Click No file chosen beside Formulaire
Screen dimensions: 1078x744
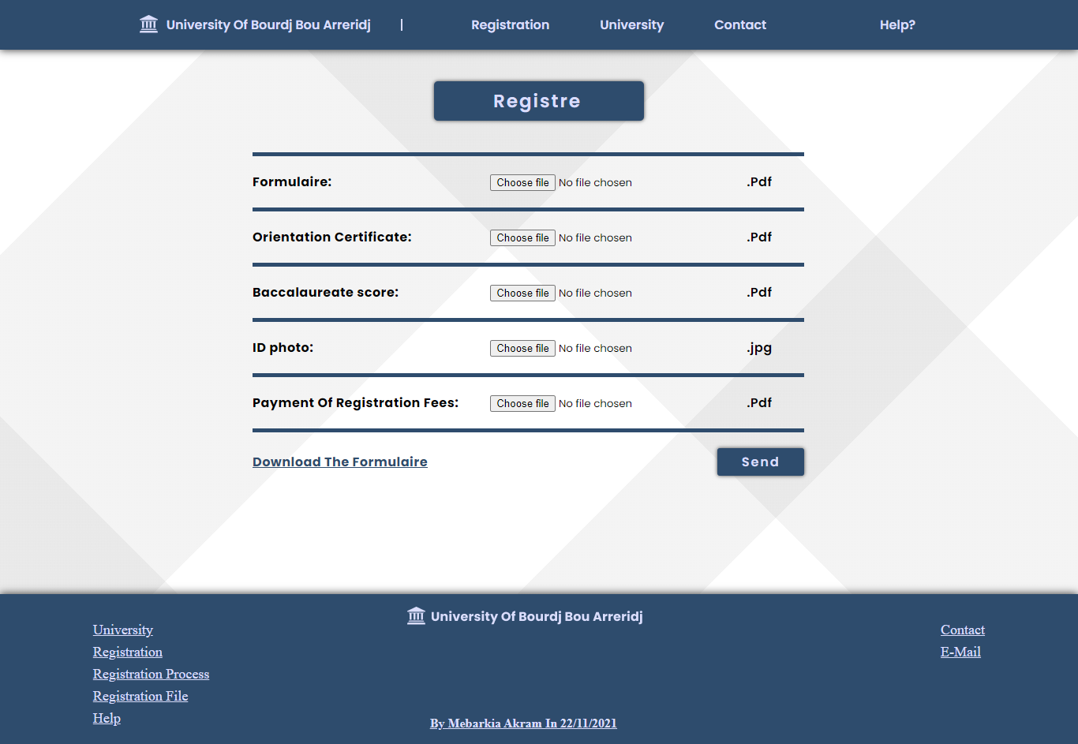tap(595, 182)
